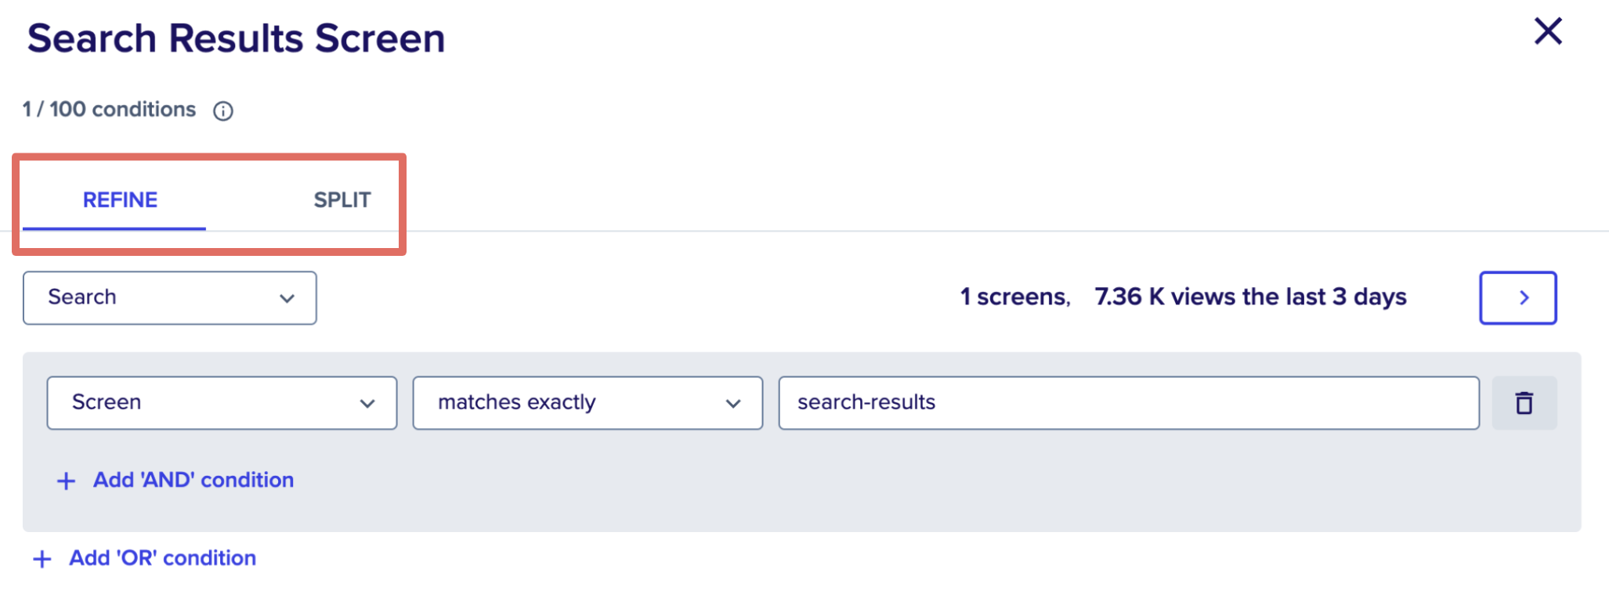Add an 'AND' condition
The height and width of the screenshot is (590, 1609).
pos(193,480)
